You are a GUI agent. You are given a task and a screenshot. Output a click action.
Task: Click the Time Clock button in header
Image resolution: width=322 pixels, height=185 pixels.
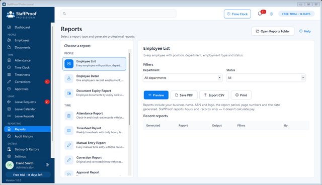[237, 14]
